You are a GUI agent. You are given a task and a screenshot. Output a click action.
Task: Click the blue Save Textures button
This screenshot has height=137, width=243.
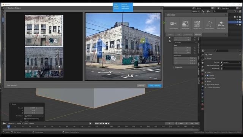[x=155, y=86]
